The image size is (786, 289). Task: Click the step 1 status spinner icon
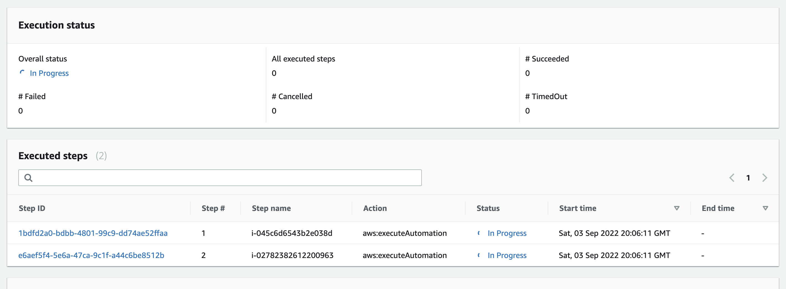(479, 233)
